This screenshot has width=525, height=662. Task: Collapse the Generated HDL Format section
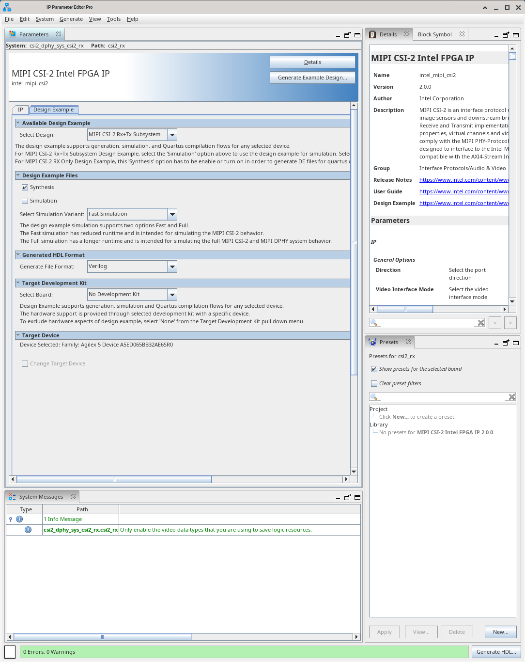point(18,255)
